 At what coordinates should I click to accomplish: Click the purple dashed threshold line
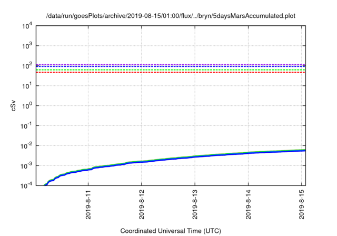[x=171, y=64]
